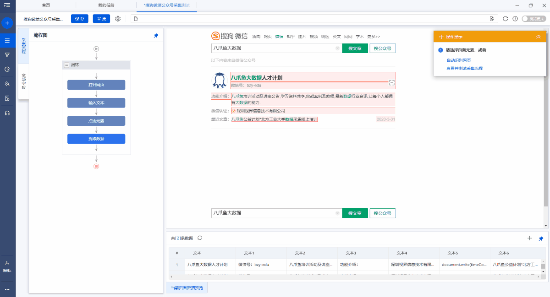Refresh the extracted data count
This screenshot has width=550, height=297.
click(200, 238)
